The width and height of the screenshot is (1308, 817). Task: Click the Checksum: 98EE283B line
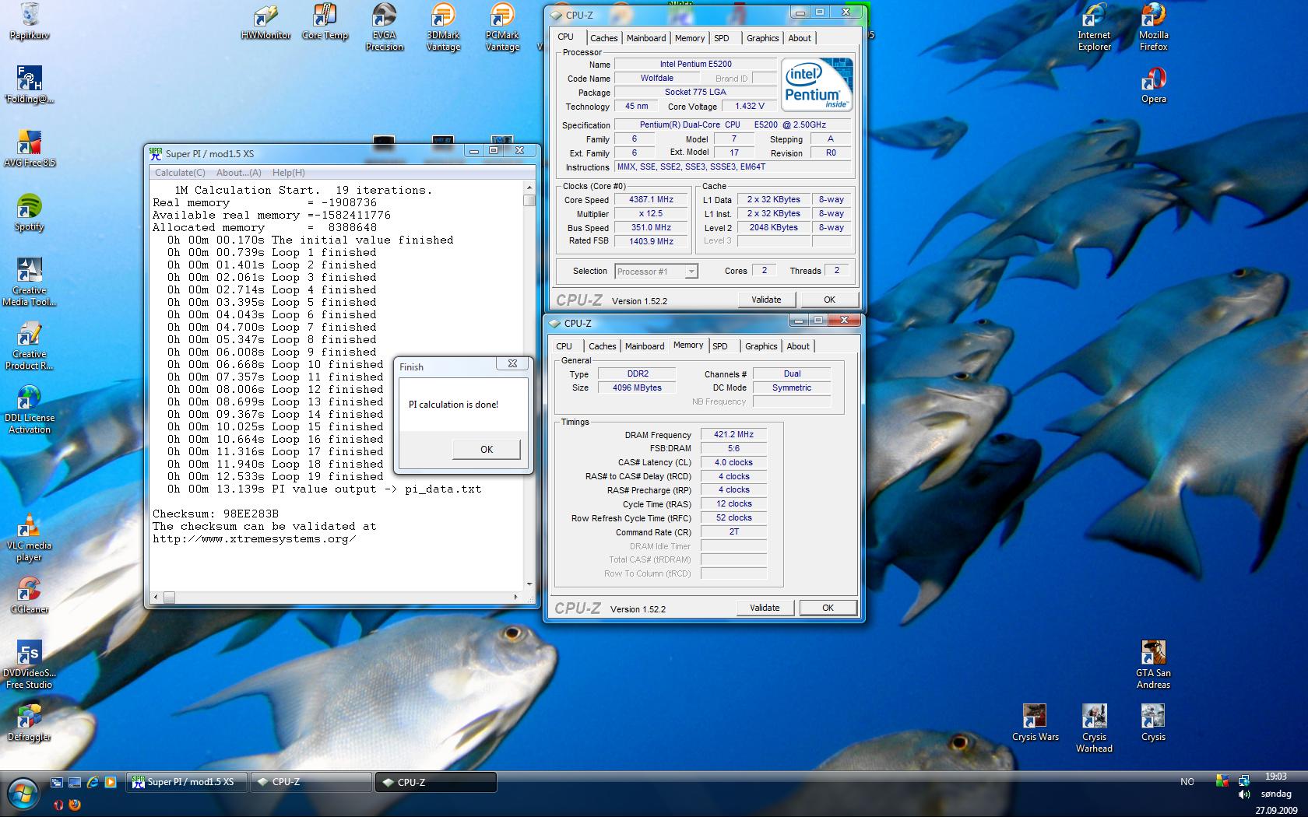point(215,514)
